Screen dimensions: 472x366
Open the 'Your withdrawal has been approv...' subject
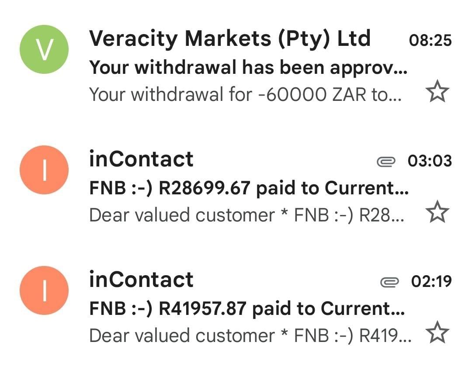248,67
